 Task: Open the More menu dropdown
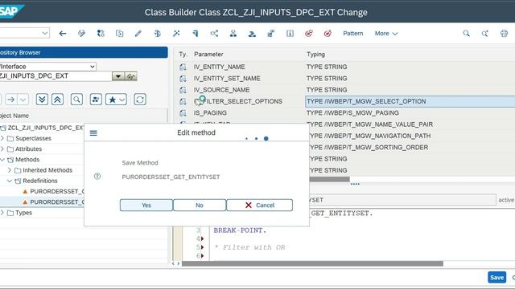pyautogui.click(x=386, y=34)
